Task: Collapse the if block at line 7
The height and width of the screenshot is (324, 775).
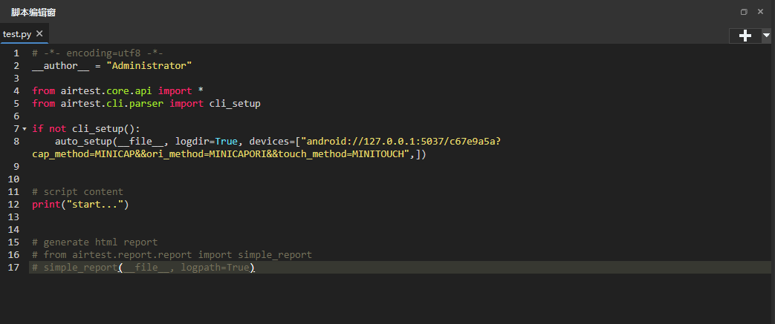Action: (x=25, y=129)
